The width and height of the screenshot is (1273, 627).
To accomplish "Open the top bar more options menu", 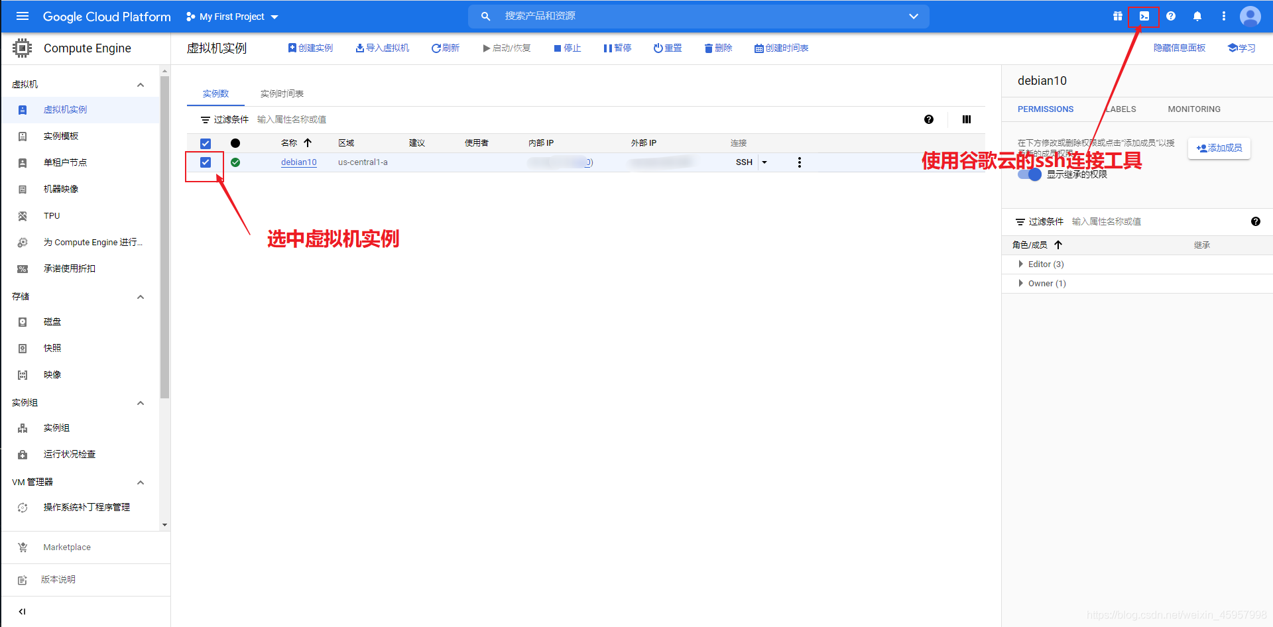I will tap(1224, 16).
